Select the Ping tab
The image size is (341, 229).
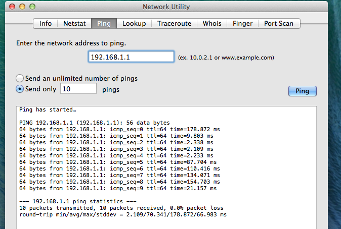click(104, 23)
